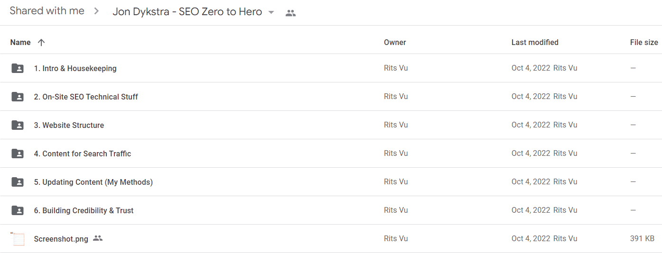662x253 pixels.
Task: Click the folder icon beside On-Site SEO Technical Stuff
Action: 18,97
